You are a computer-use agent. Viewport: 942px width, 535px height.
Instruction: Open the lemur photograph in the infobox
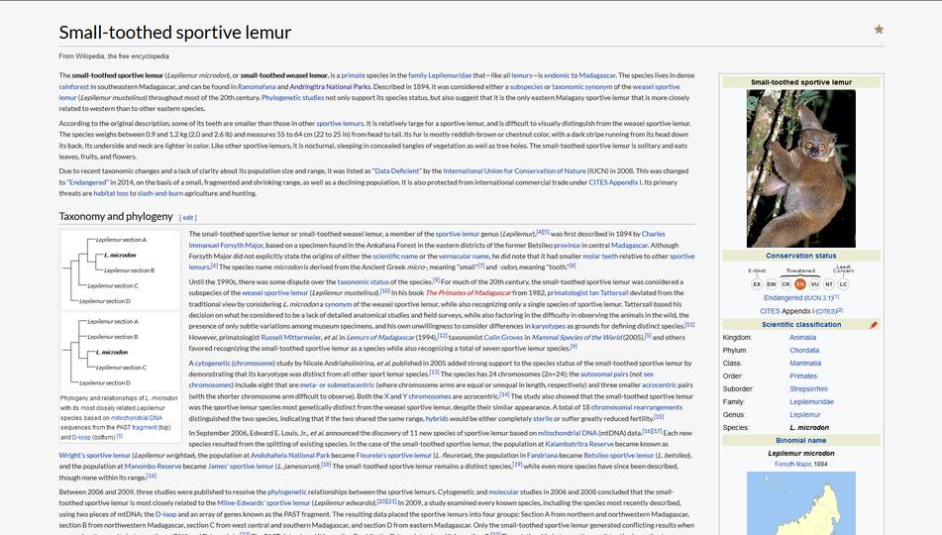[800, 168]
